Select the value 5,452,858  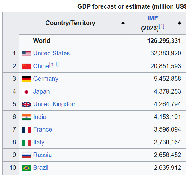click(168, 79)
